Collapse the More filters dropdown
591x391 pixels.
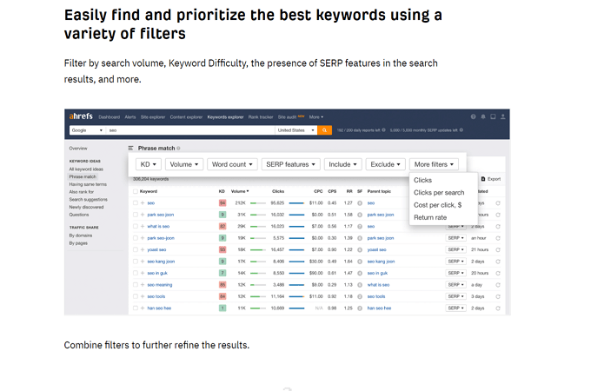434,164
